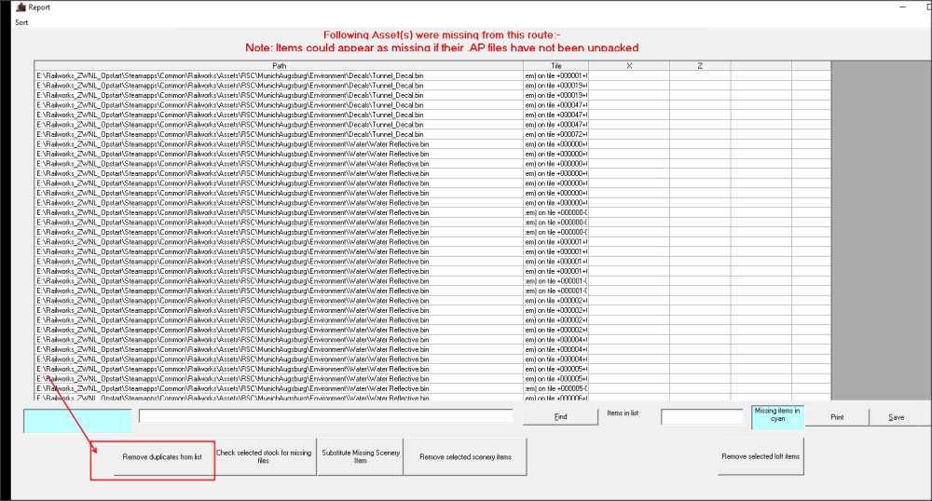Select the first Tunnel_Decal.bin row
The height and width of the screenshot is (501, 932).
point(279,75)
